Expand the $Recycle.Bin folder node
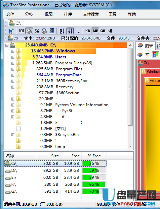The image size is (160, 209). tap(13, 135)
